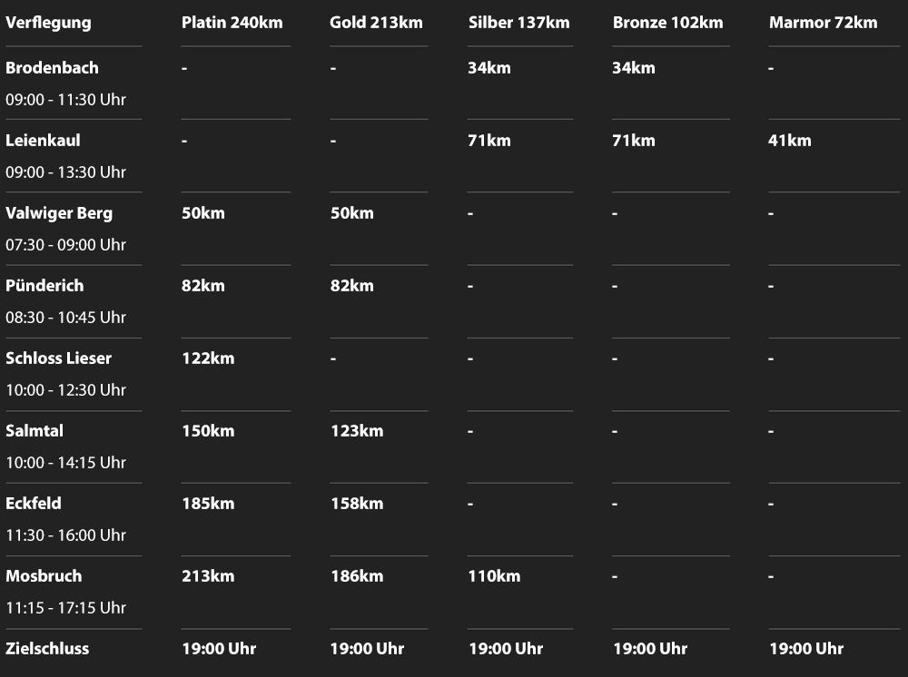Select the Valwiger Berg station row
Screen dimensions: 908x677
pos(59,213)
